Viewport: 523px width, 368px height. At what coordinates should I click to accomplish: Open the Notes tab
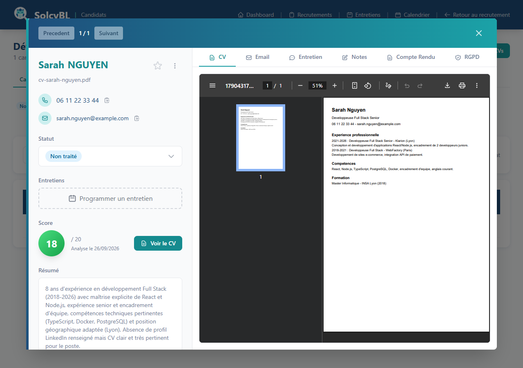pos(354,57)
